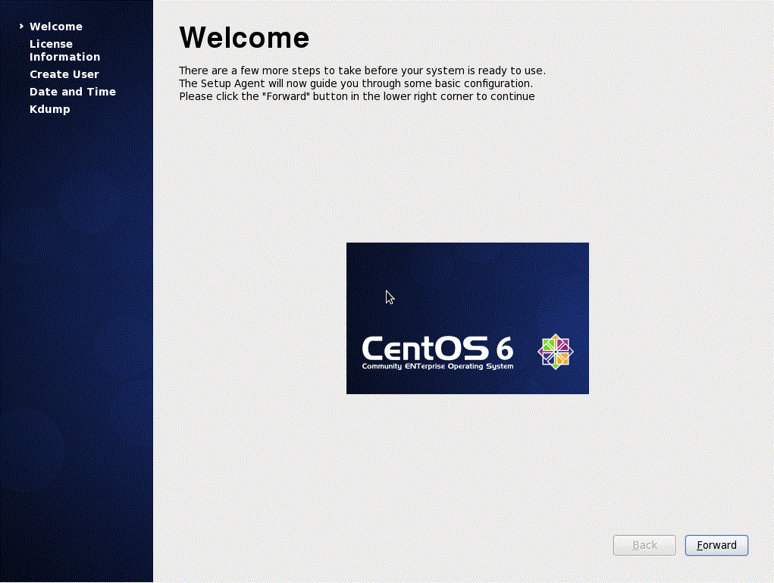Click the instruction line mentioning the Forward button
The image size is (774, 583).
356,96
